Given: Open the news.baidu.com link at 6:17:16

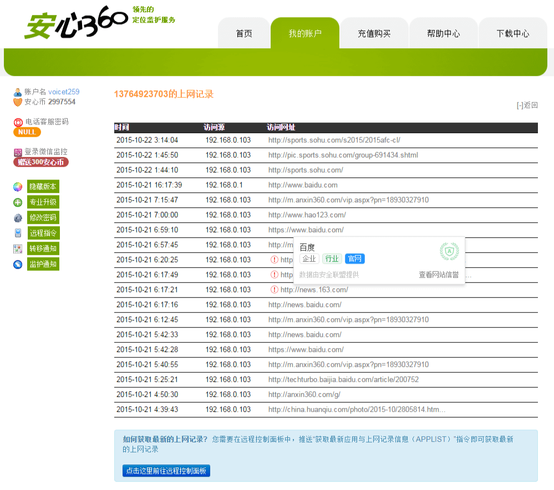Looking at the screenshot, I should pyautogui.click(x=305, y=305).
